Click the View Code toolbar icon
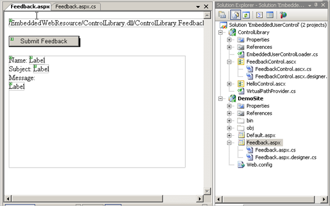Viewport: 330px width, 206px height. click(260, 15)
